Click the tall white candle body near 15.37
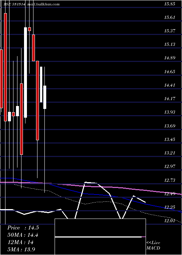Image resolution: width=182 pixels, height=255 pixels. [25, 72]
